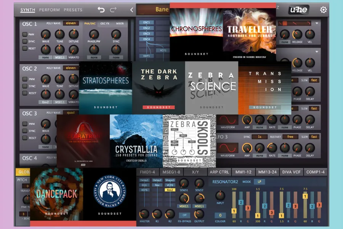
Task: Open settings via the gear icon
Action: point(323,10)
